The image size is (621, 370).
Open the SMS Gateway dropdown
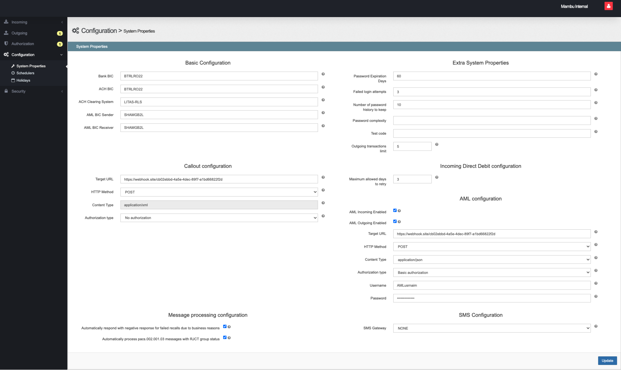[x=492, y=328]
